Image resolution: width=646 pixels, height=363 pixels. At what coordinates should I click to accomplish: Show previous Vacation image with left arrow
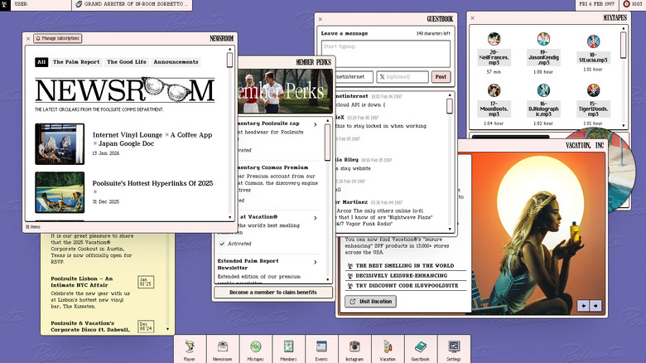pyautogui.click(x=583, y=306)
